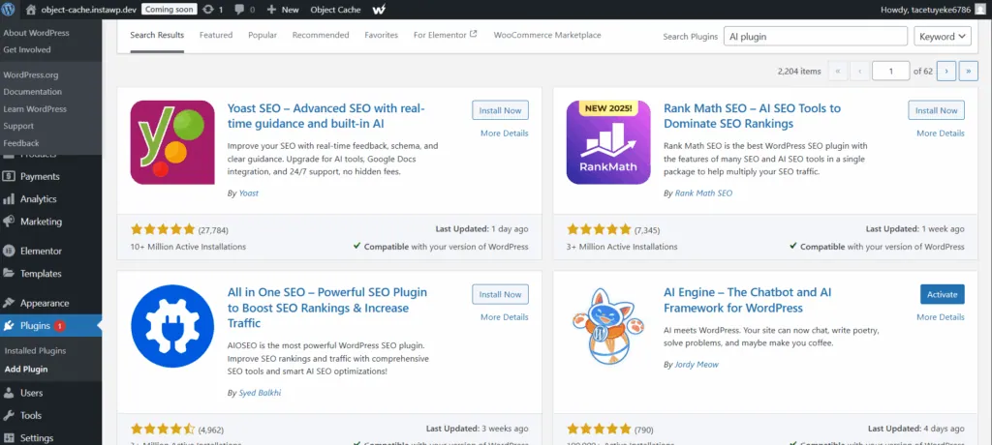Open Learn WordPress menu entry
The height and width of the screenshot is (445, 992).
point(34,108)
